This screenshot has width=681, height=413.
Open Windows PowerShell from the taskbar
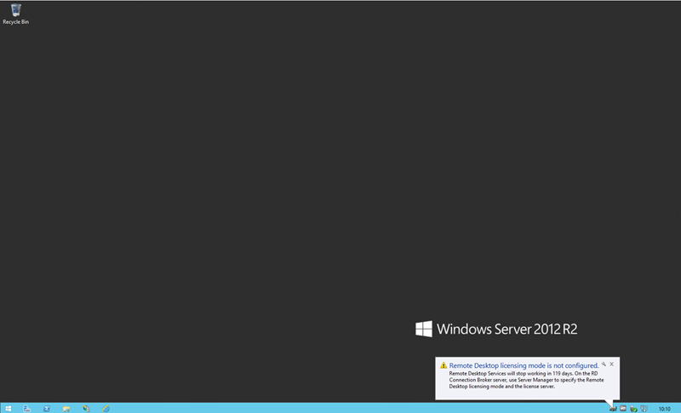pyautogui.click(x=47, y=408)
